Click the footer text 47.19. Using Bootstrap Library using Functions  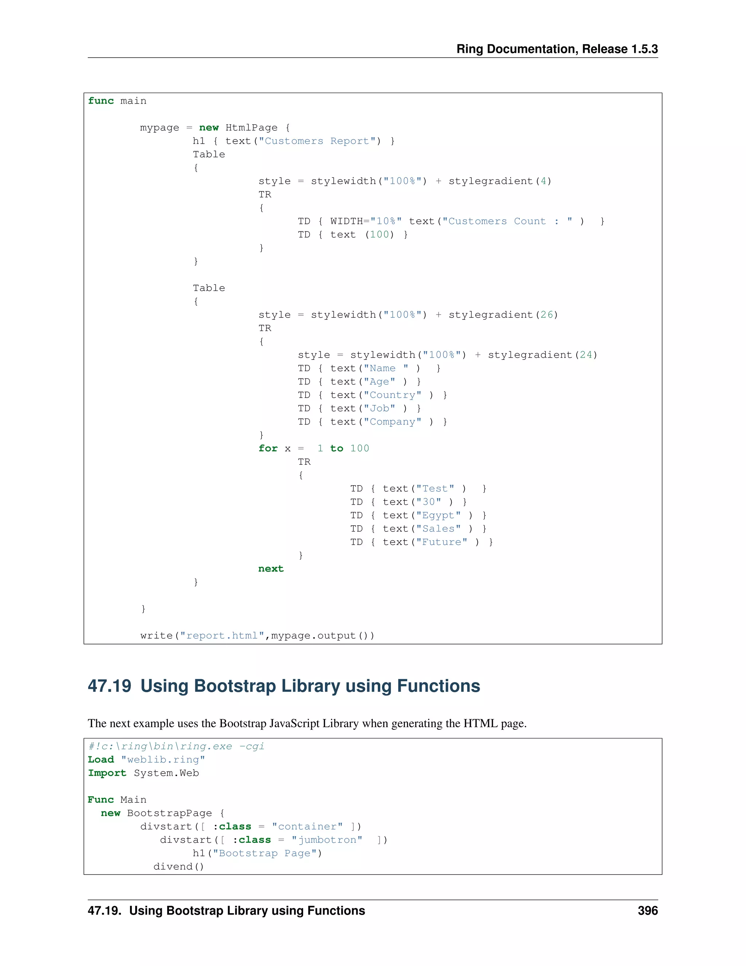pos(226,911)
